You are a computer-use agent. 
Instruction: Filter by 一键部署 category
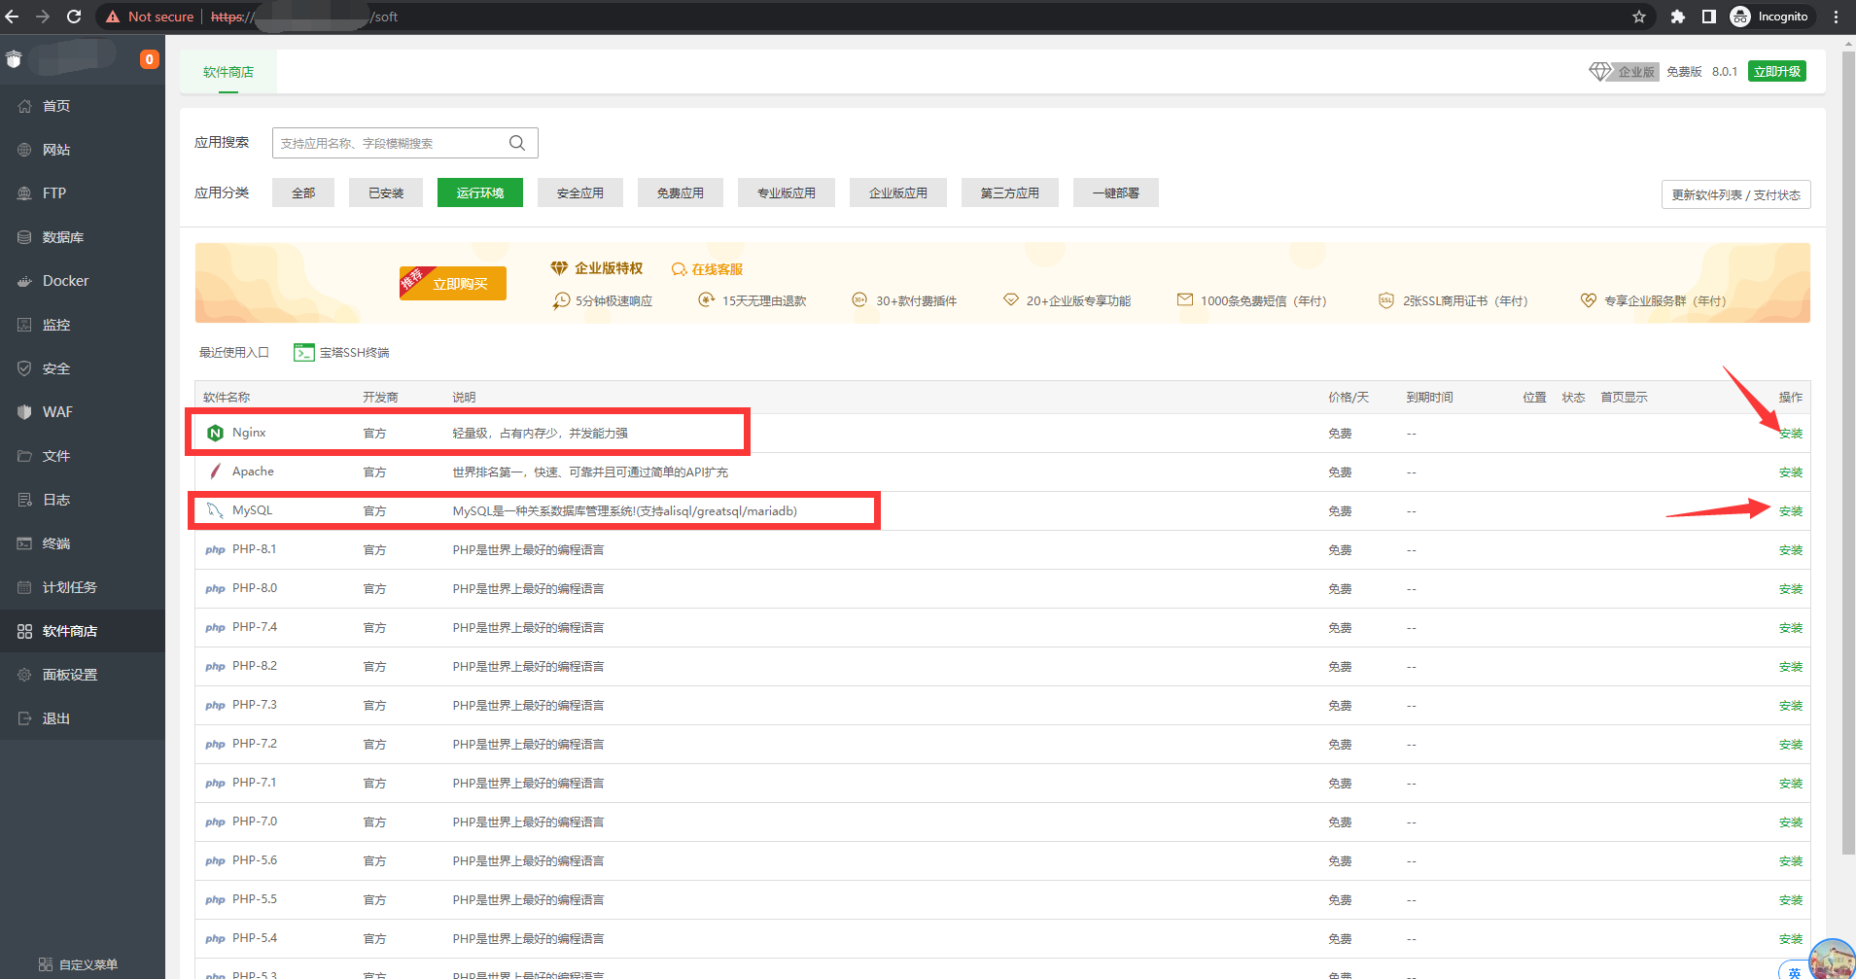[x=1116, y=192]
